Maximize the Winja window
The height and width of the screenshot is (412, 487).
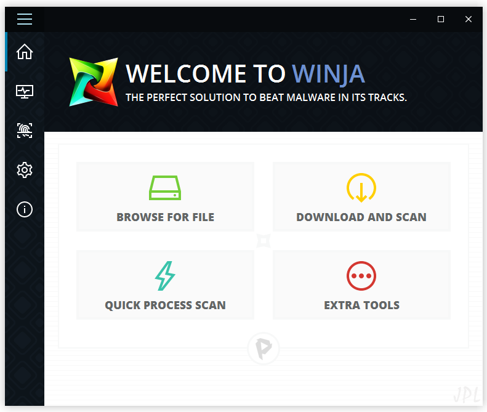441,19
